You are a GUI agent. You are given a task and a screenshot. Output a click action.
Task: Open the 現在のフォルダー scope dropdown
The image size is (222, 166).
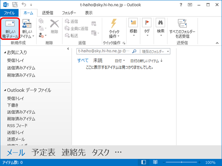(x=155, y=52)
